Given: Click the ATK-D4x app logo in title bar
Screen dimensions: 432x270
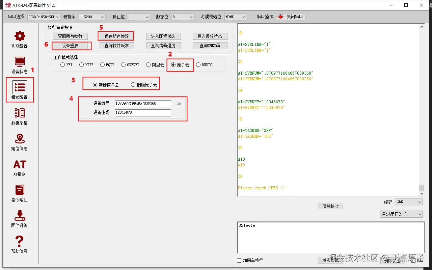Looking at the screenshot, I should pos(8,5).
